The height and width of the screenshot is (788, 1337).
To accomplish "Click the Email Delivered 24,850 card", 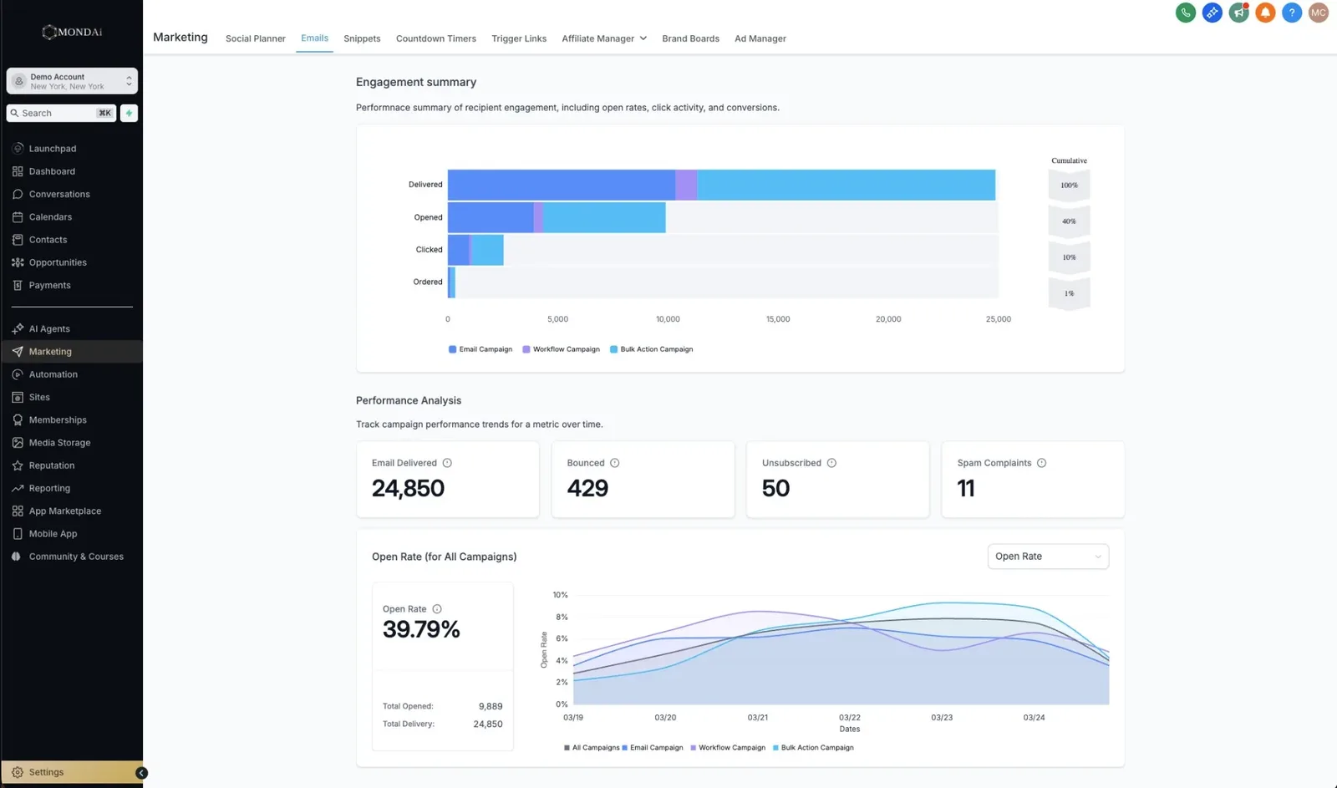I will (448, 480).
